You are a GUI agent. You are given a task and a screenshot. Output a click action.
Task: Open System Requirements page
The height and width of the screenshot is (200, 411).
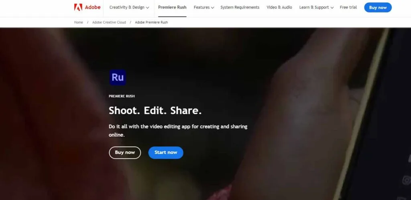tap(240, 7)
